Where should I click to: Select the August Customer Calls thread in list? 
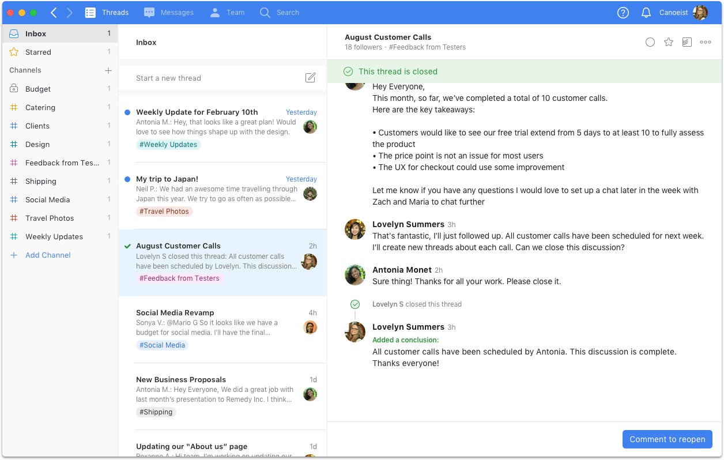(223, 263)
